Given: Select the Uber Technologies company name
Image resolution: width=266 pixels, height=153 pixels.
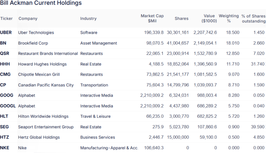Looking at the screenshot, I should (x=36, y=32).
